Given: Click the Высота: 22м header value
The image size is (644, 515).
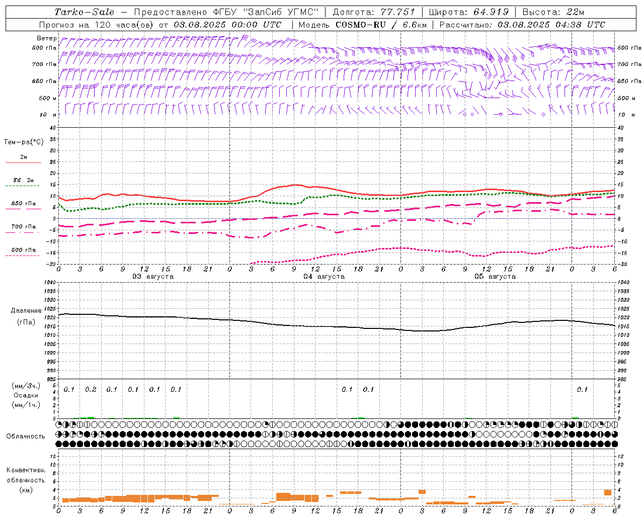Looking at the screenshot, I should 553,12.
